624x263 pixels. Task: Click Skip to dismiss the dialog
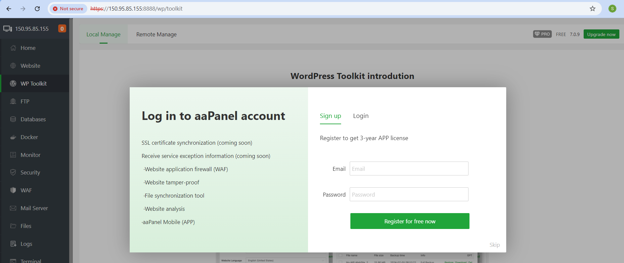click(x=495, y=245)
